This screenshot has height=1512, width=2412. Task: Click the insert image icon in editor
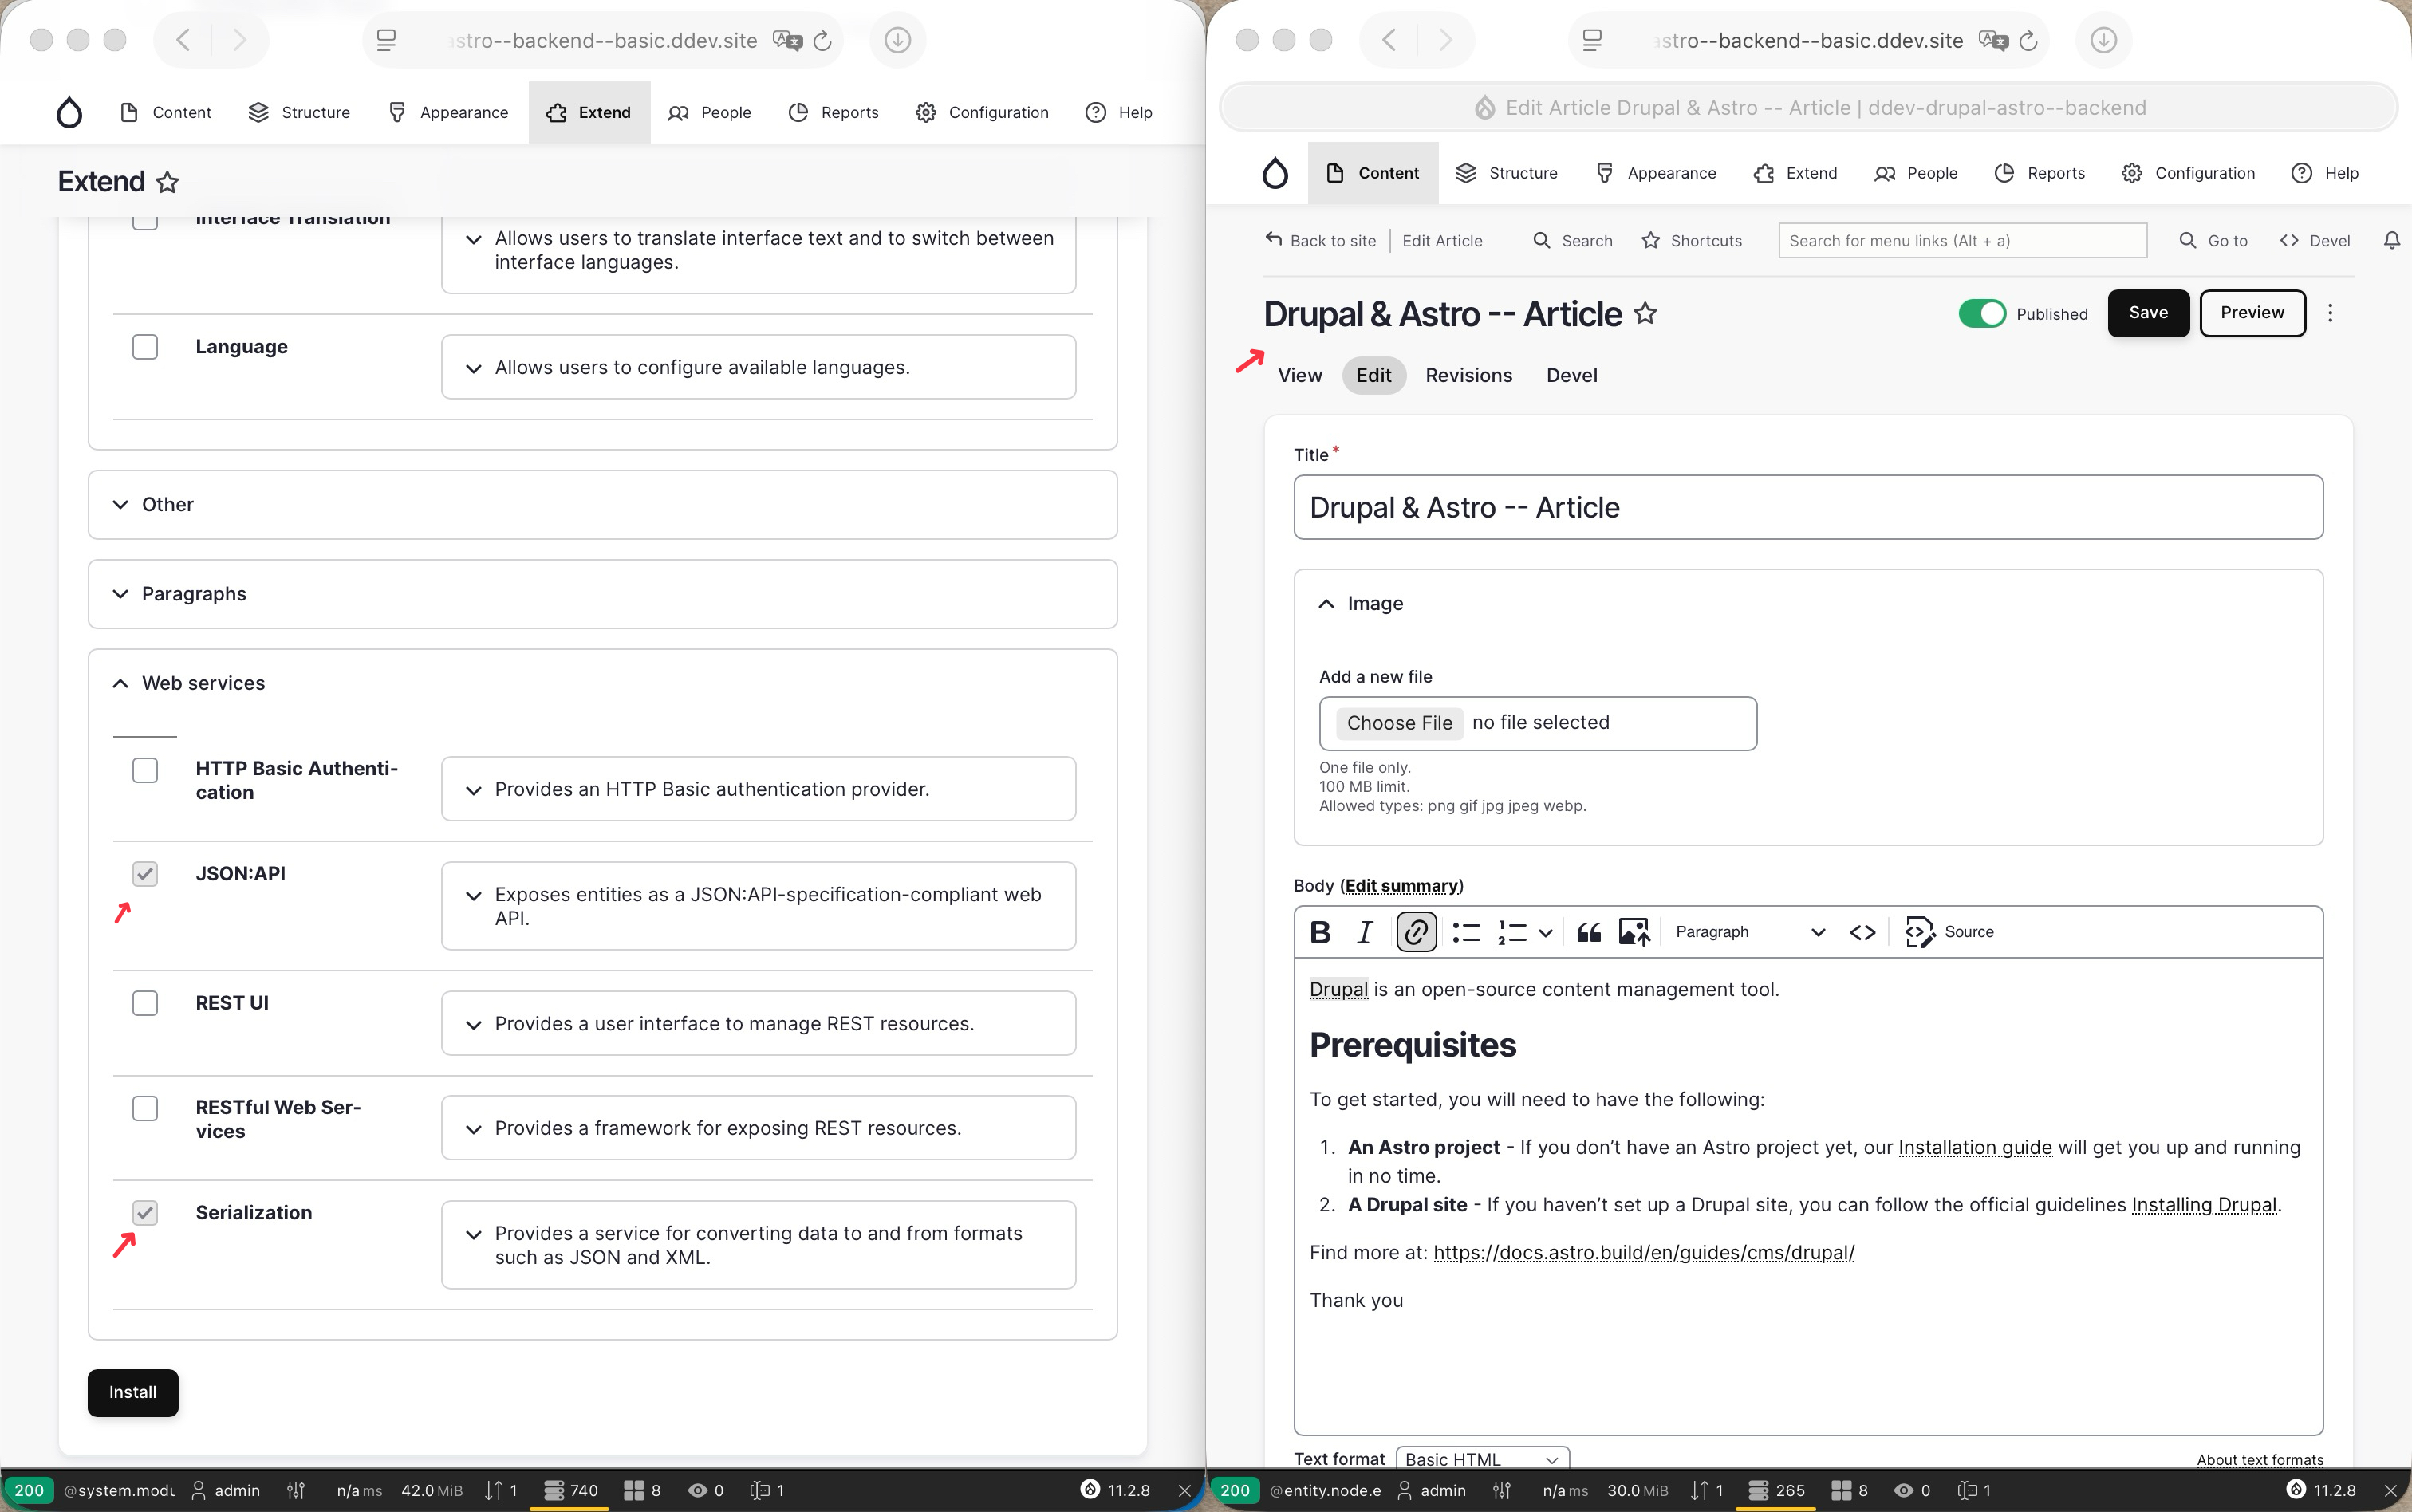click(x=1634, y=932)
